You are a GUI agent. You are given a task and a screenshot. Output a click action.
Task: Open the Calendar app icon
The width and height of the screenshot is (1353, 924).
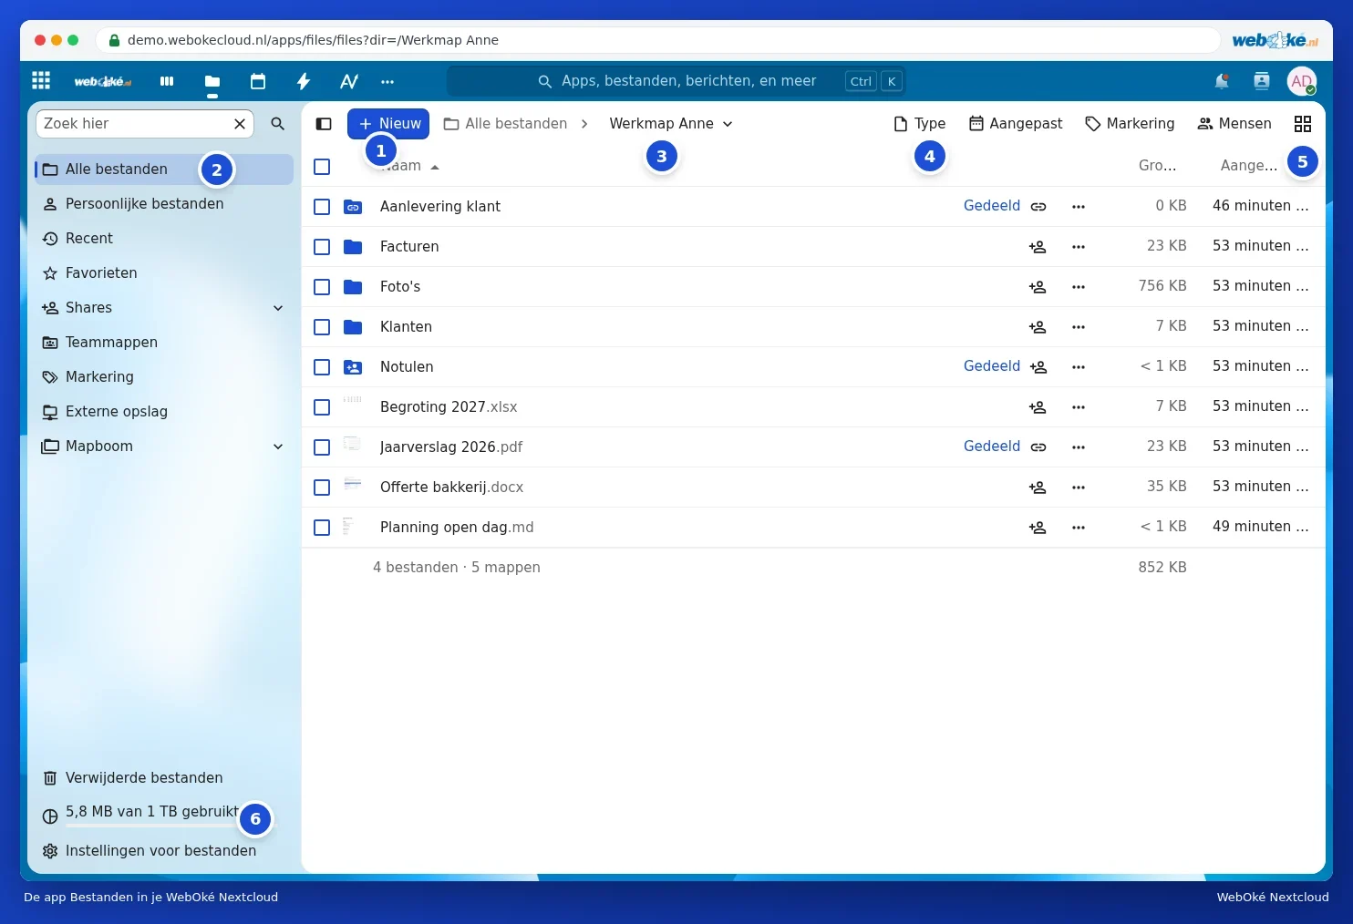pos(258,81)
